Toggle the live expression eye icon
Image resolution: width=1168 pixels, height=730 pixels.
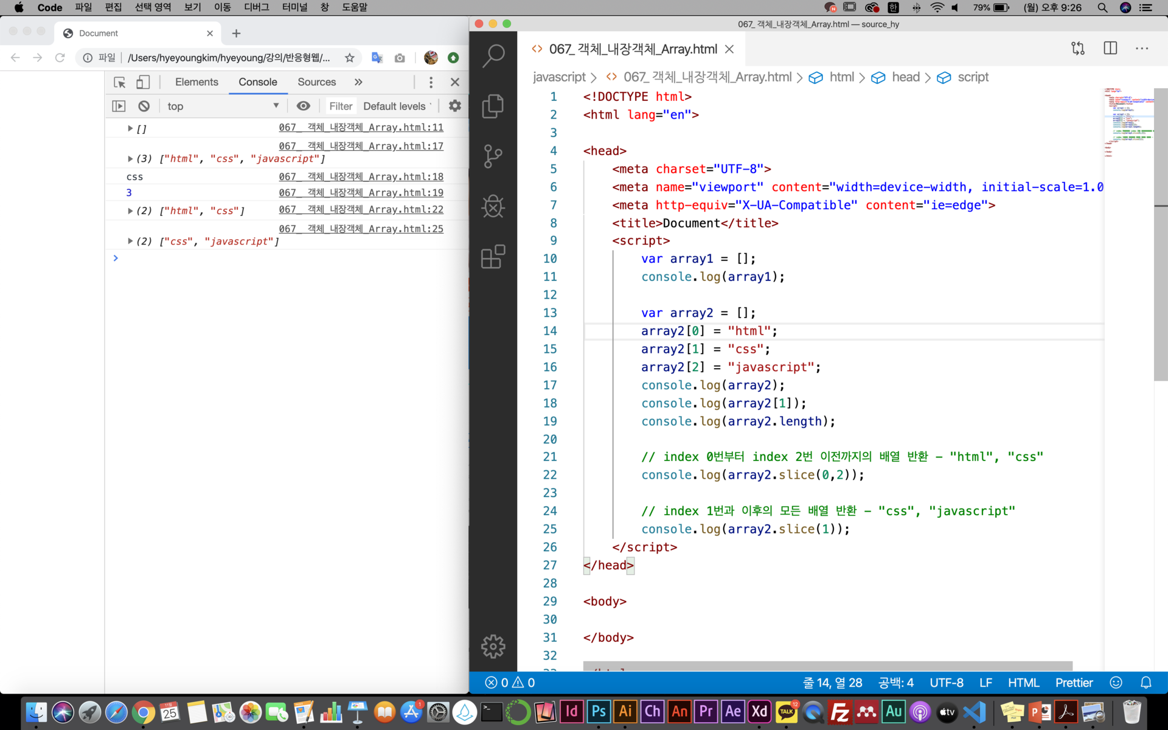coord(303,106)
